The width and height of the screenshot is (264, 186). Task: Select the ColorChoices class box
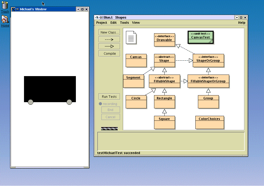click(x=209, y=122)
